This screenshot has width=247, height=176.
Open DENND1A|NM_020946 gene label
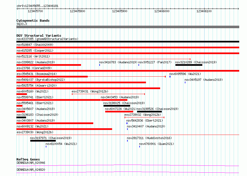pyautogui.click(x=31, y=163)
